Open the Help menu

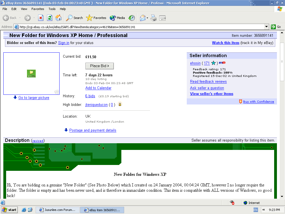63,9
